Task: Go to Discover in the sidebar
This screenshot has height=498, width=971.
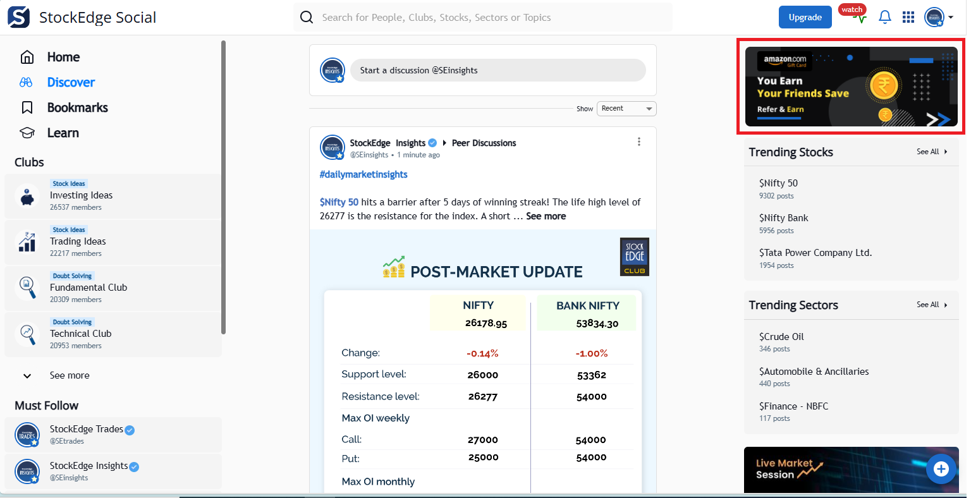Action: 70,82
